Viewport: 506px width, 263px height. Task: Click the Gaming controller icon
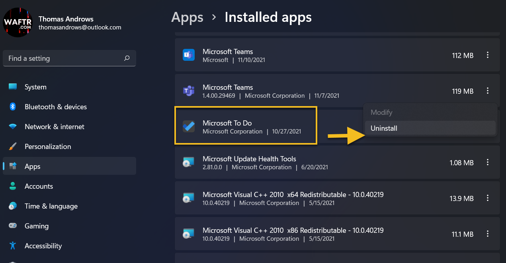pyautogui.click(x=13, y=226)
